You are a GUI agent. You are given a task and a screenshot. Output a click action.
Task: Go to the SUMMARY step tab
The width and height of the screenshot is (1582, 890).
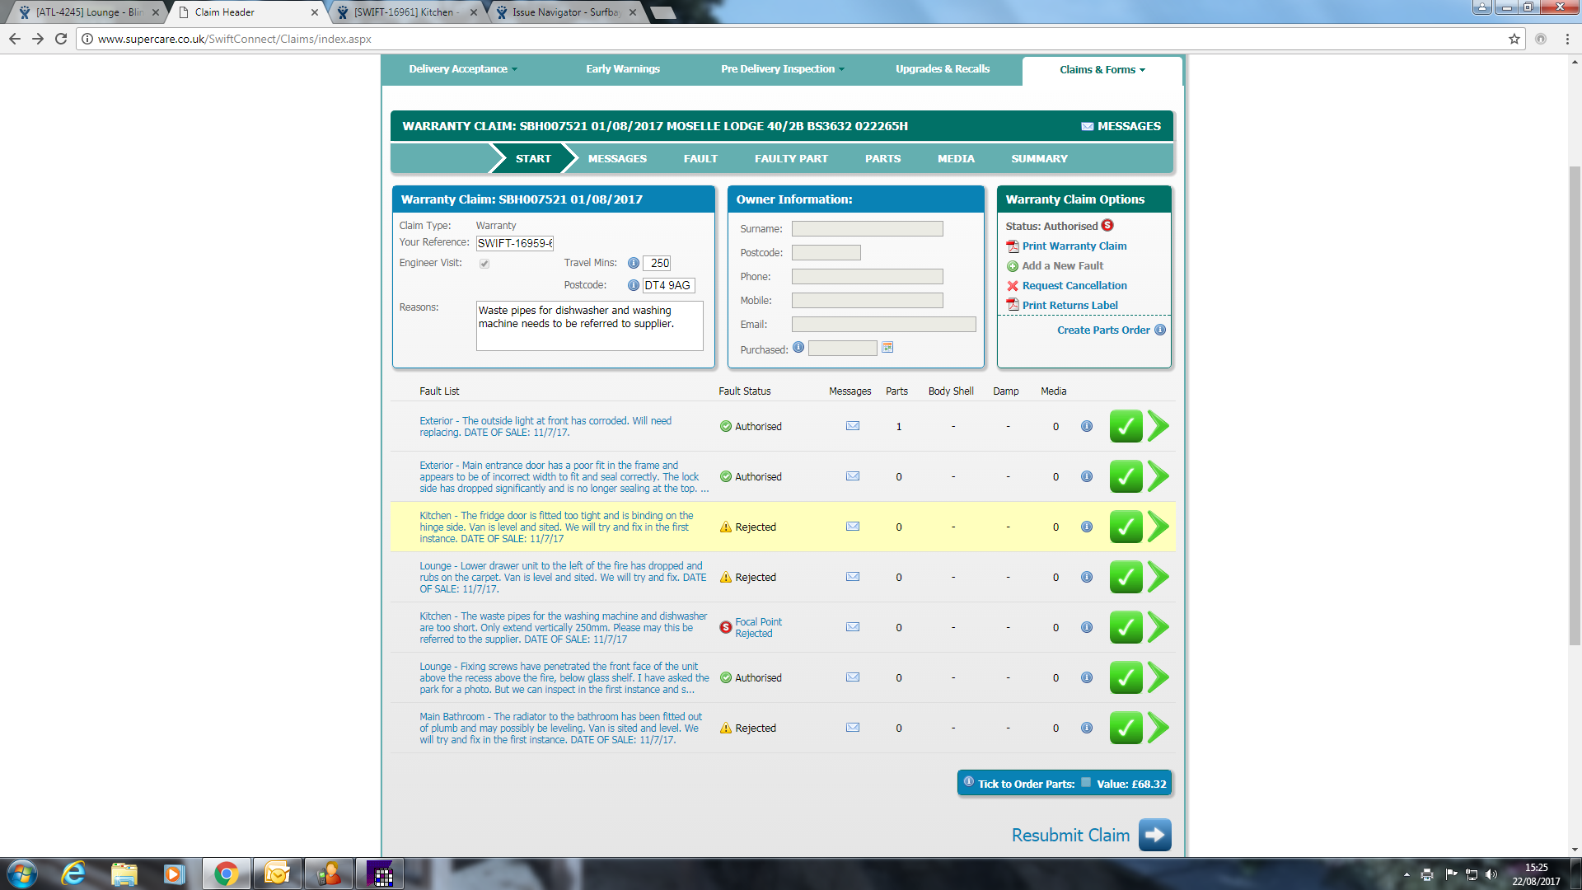point(1039,158)
